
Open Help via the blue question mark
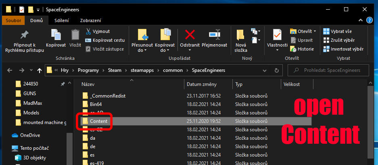point(370,20)
